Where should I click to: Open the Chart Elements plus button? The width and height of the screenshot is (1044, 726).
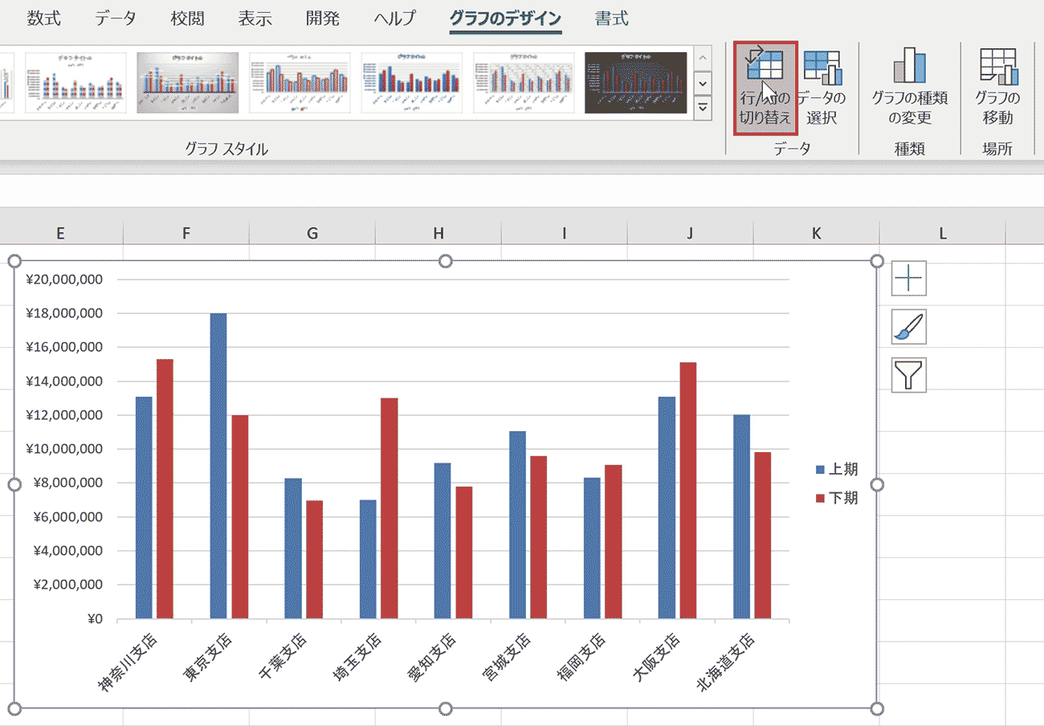pos(909,279)
